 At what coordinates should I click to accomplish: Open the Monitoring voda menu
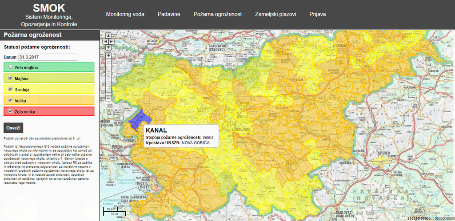pos(125,14)
